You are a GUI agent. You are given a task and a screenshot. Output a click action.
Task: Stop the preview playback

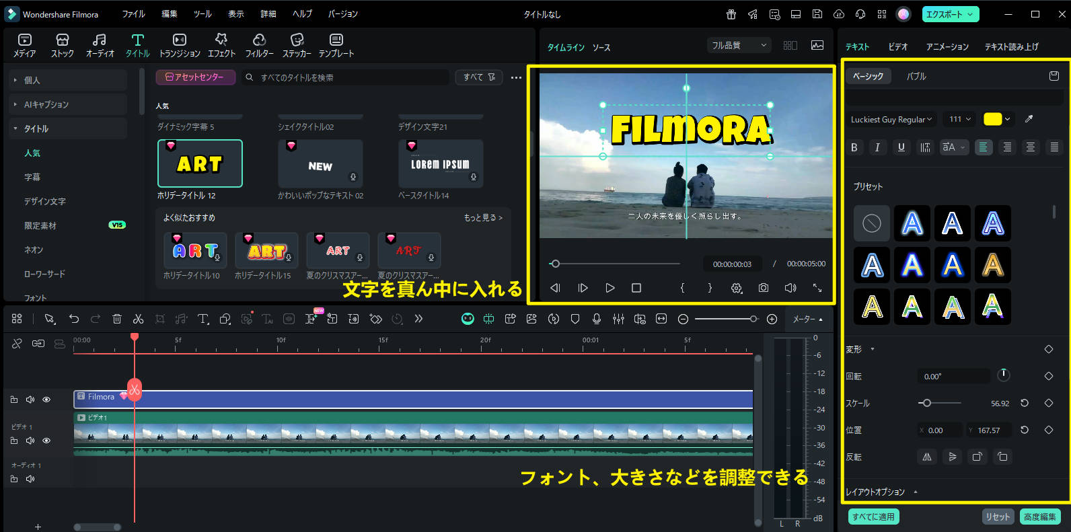[x=636, y=288]
